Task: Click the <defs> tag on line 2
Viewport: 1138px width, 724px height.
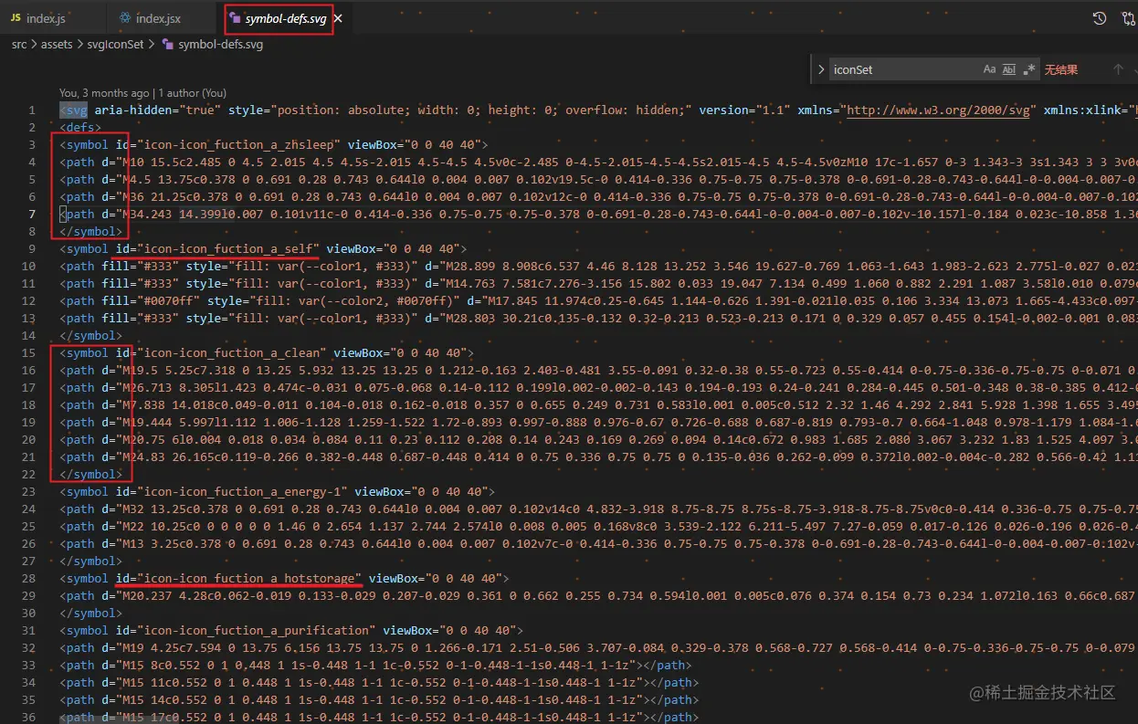Action: [80, 127]
